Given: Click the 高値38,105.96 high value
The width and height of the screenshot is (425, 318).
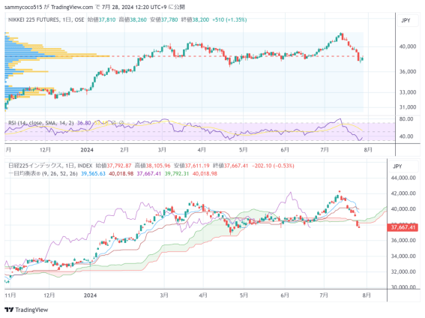Looking at the screenshot, I should click(x=153, y=166).
